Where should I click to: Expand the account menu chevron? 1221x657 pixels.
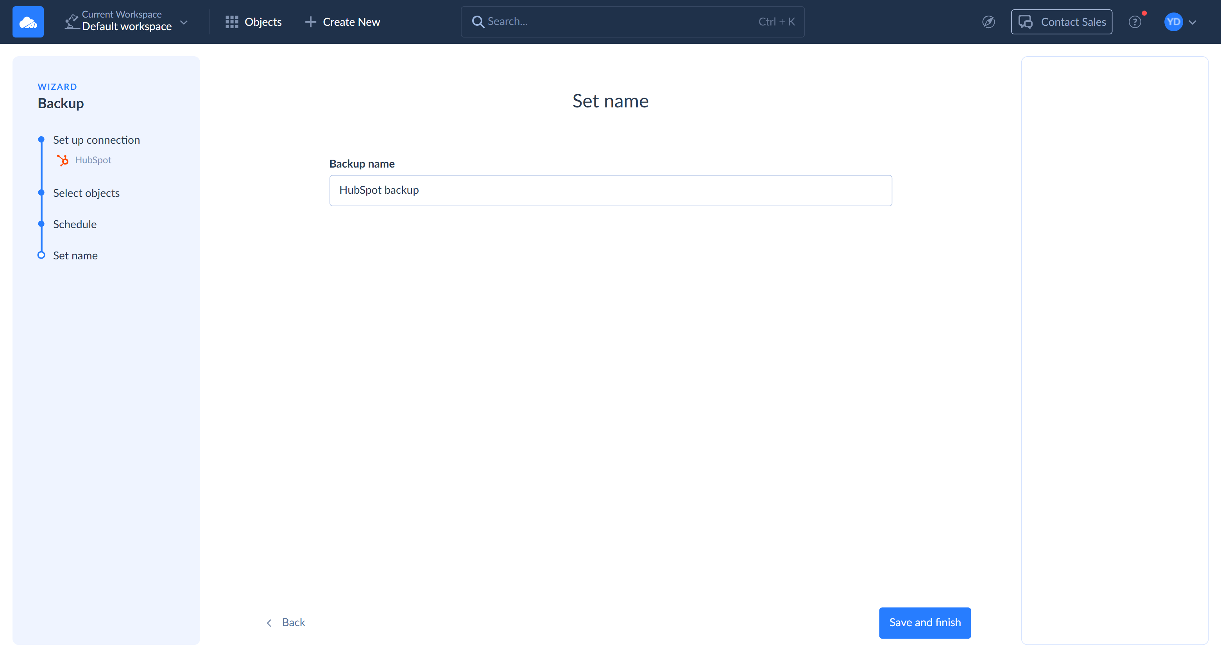pyautogui.click(x=1192, y=22)
